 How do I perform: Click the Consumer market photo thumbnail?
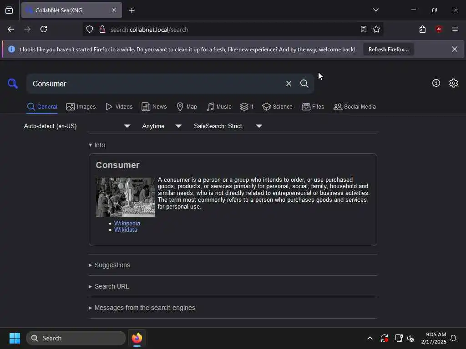coord(125,197)
